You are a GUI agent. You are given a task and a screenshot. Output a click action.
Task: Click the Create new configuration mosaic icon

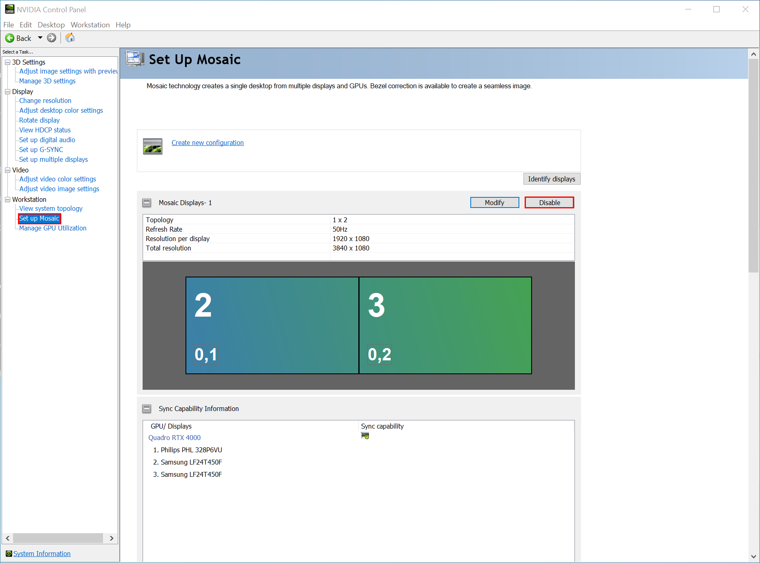coord(152,146)
